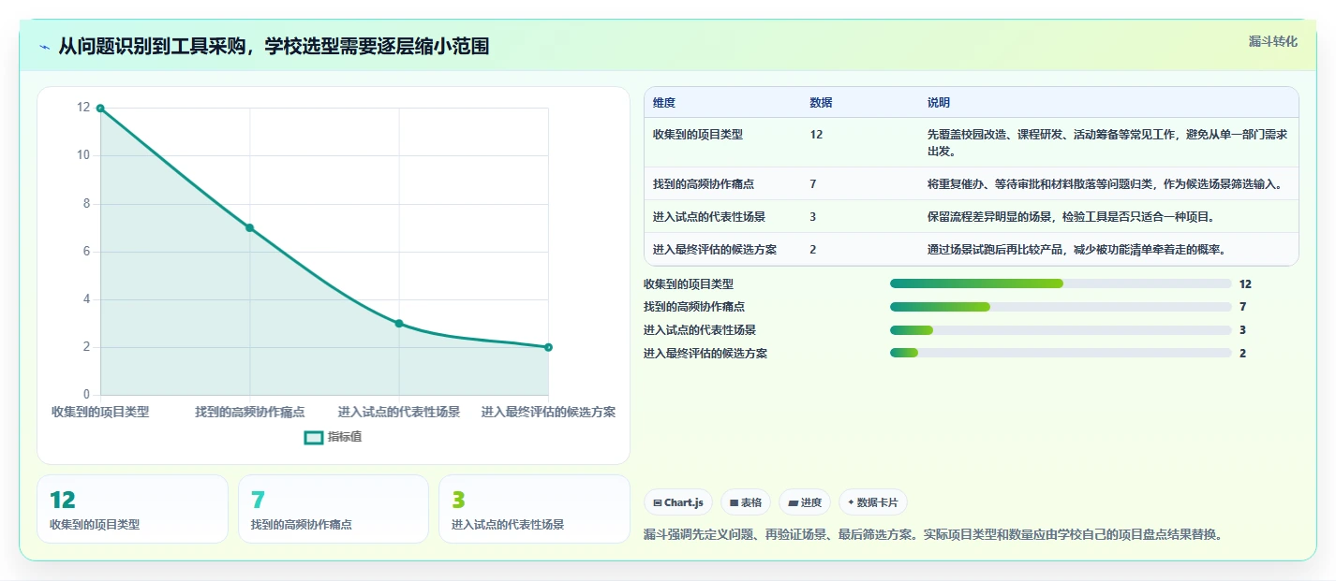Click the 数据 column header
The width and height of the screenshot is (1336, 581).
(821, 102)
